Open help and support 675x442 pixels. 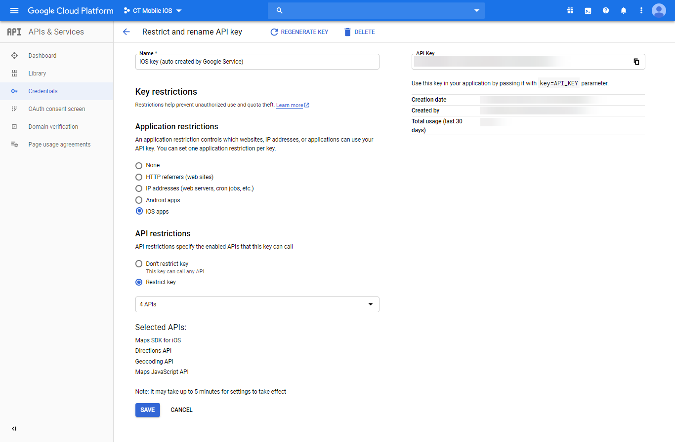(x=605, y=10)
